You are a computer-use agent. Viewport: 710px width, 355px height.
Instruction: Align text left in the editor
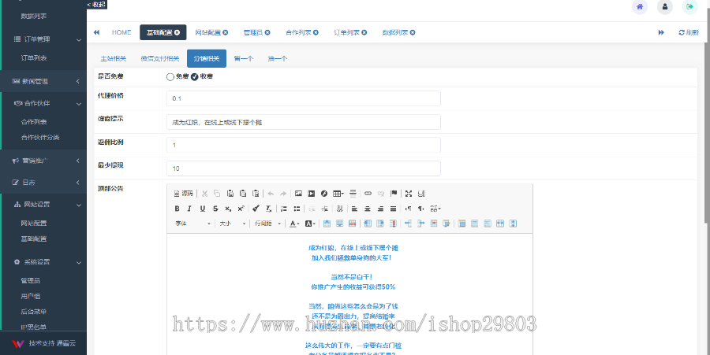[354, 209]
